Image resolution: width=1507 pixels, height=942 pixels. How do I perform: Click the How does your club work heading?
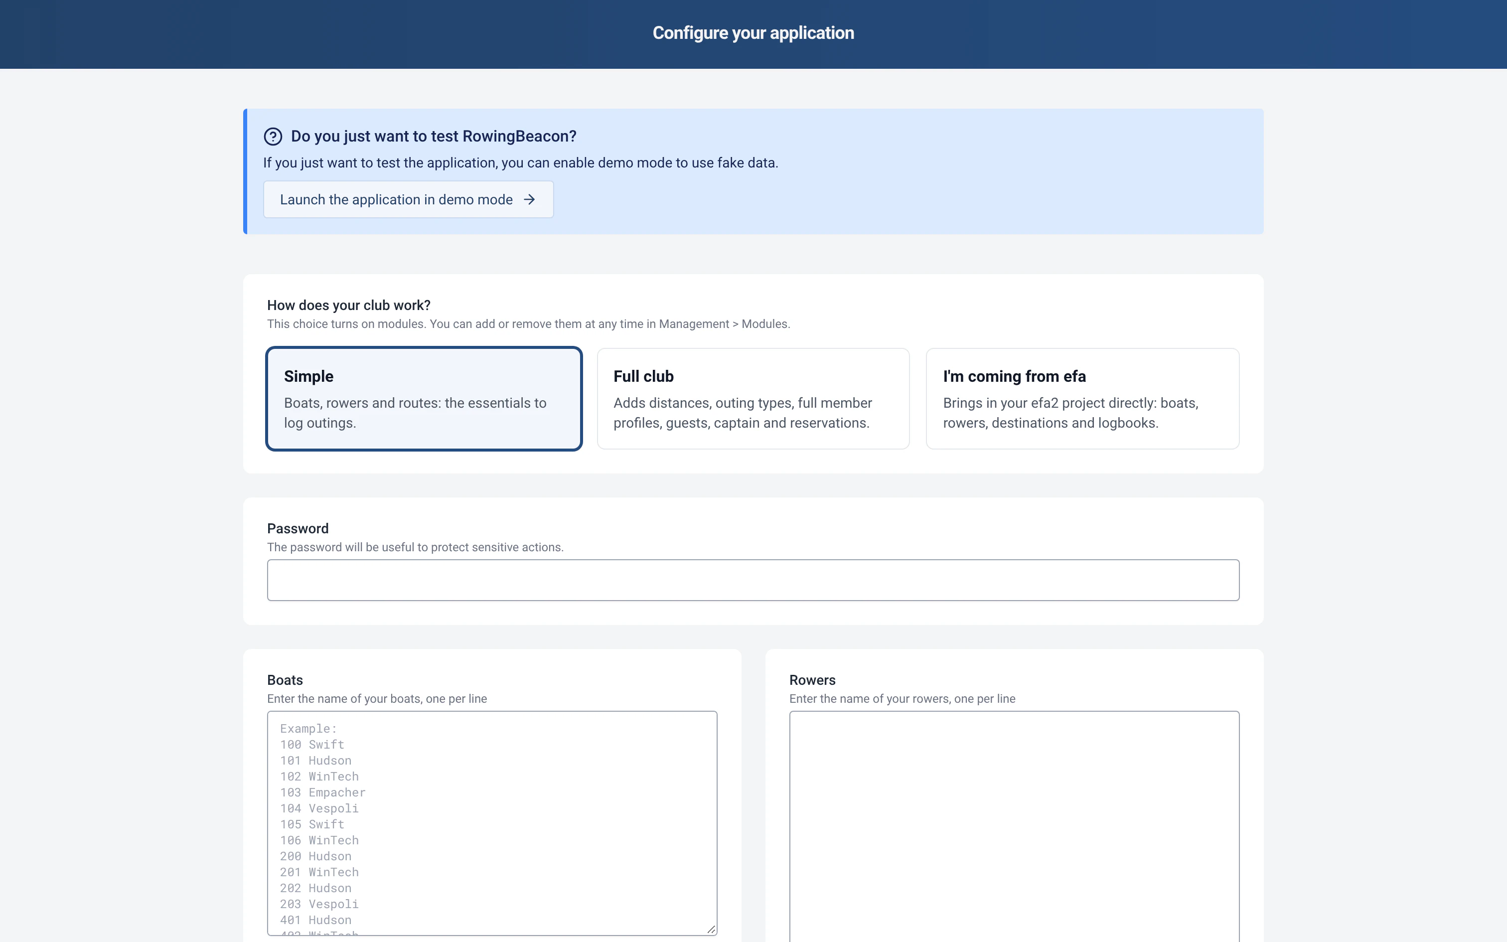(x=349, y=305)
